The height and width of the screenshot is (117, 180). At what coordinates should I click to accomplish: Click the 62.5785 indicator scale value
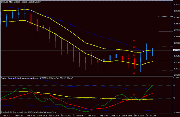(x=177, y=78)
